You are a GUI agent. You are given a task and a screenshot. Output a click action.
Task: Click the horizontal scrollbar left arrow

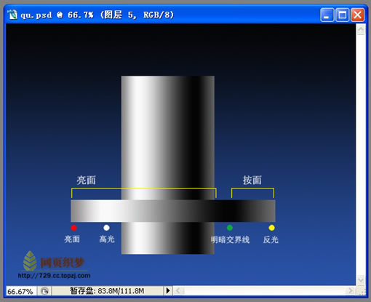coord(178,290)
